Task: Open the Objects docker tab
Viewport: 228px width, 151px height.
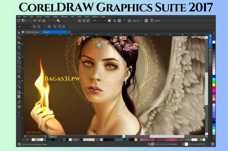Action: pos(210,41)
